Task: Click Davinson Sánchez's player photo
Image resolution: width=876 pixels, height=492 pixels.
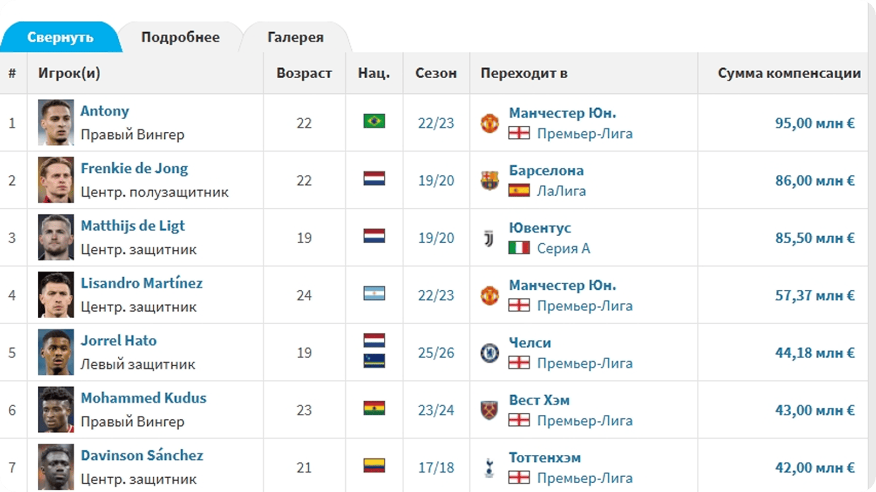Action: tap(56, 467)
